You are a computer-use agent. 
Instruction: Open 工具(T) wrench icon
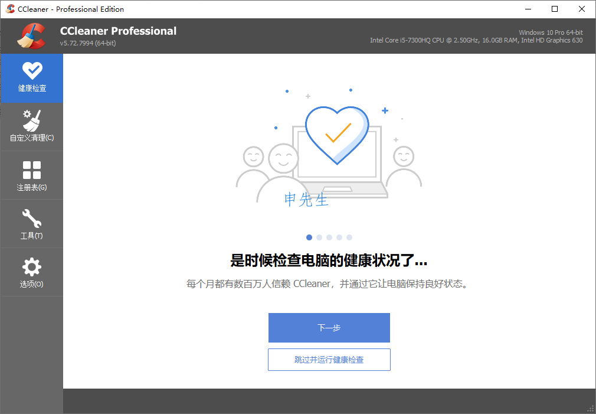coord(32,224)
